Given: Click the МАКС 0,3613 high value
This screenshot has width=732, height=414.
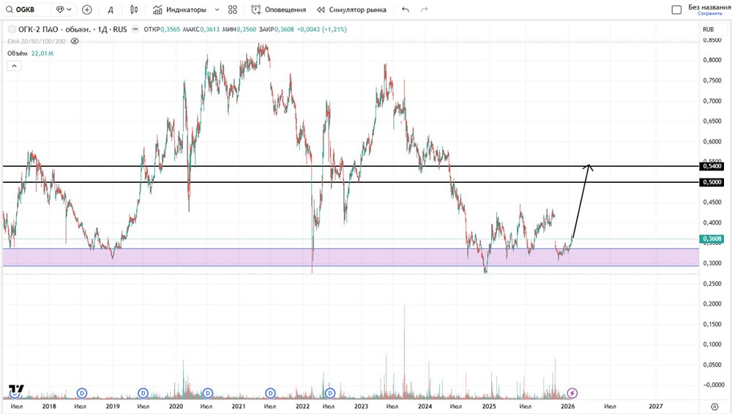Looking at the screenshot, I should tap(201, 29).
